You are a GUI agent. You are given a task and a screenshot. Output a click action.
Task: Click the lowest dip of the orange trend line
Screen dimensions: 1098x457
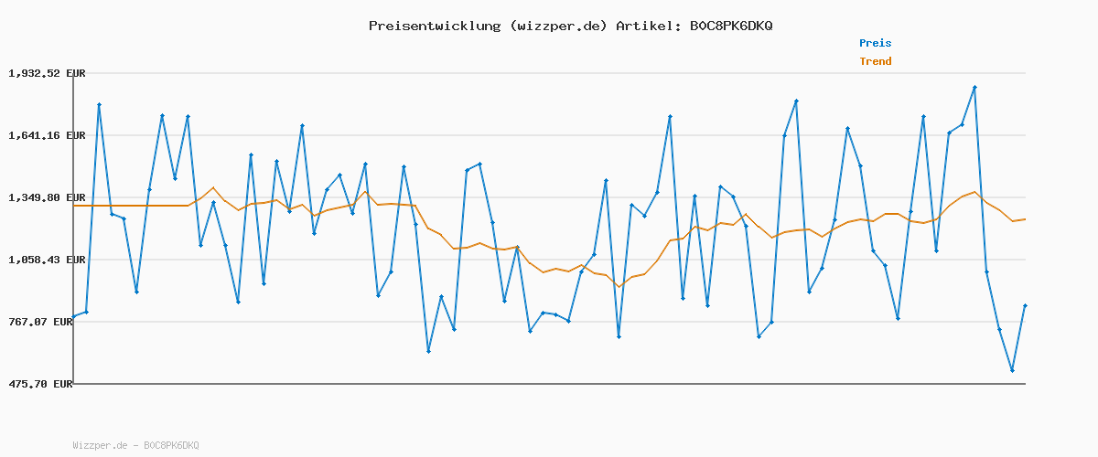[619, 287]
